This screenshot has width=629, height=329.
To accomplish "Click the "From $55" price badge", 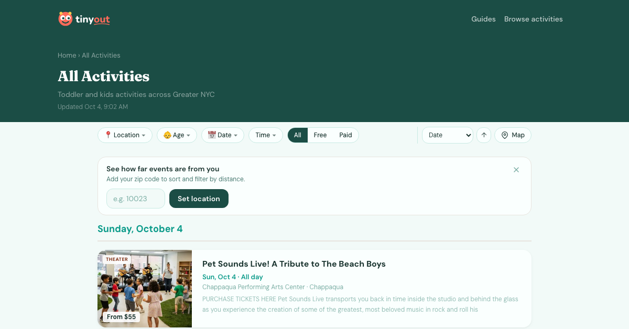I will click(x=121, y=317).
